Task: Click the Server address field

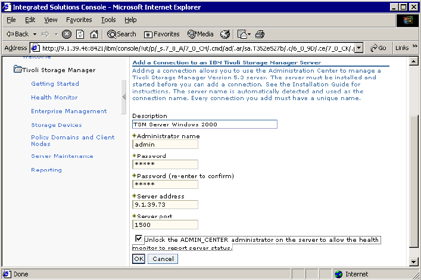Action: coord(165,204)
